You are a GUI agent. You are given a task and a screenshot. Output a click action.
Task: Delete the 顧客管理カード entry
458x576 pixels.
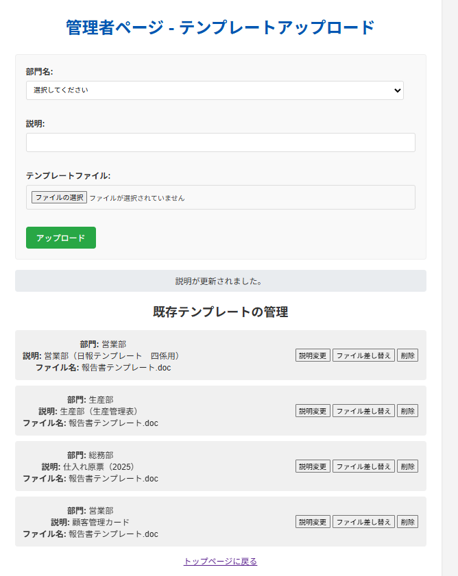click(x=407, y=522)
